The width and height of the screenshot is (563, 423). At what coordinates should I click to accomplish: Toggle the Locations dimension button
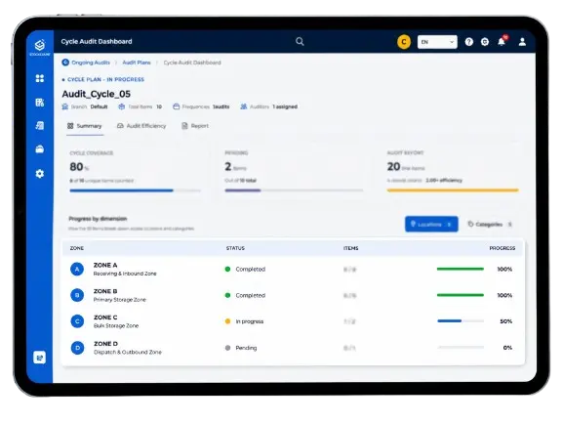(x=431, y=225)
